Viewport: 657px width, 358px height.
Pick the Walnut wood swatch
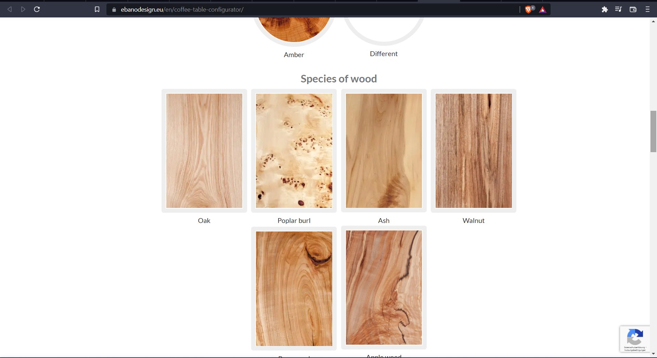pos(473,150)
